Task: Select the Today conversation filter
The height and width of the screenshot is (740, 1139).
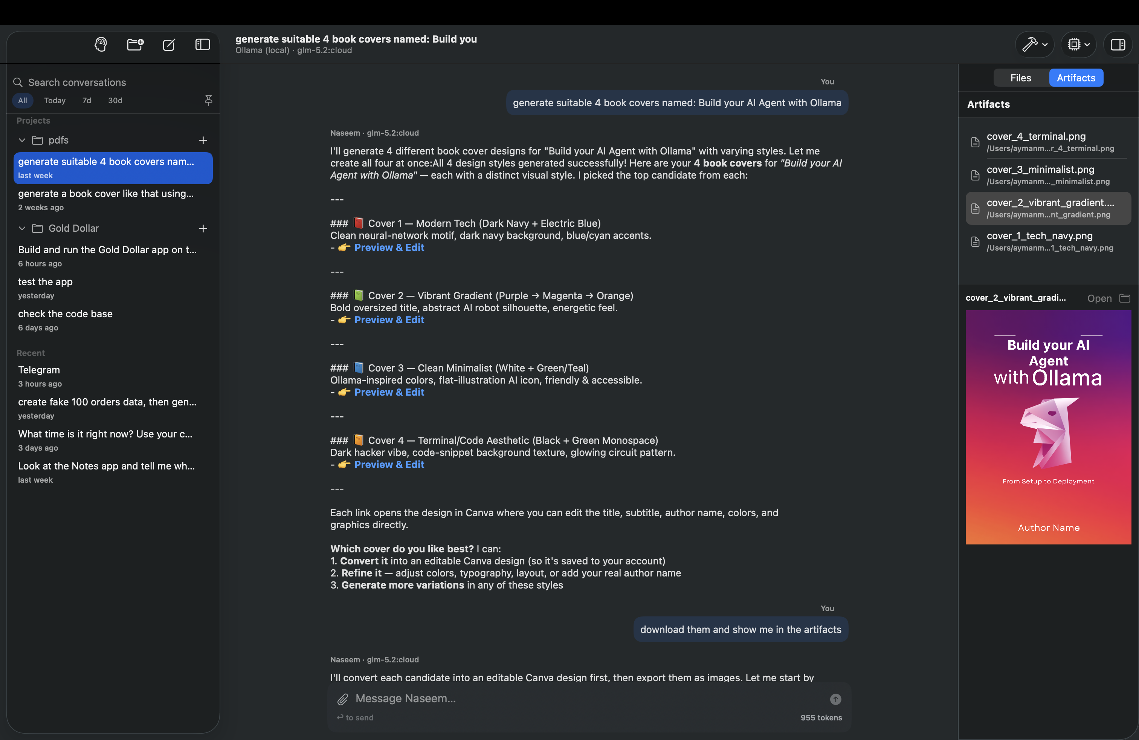Action: (x=55, y=101)
